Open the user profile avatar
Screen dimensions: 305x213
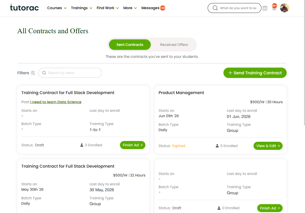tap(285, 8)
